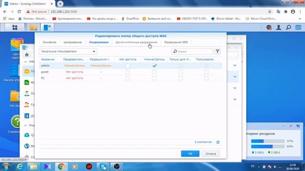Select the Разрешения tab
This screenshot has width=305, height=171.
pos(99,42)
